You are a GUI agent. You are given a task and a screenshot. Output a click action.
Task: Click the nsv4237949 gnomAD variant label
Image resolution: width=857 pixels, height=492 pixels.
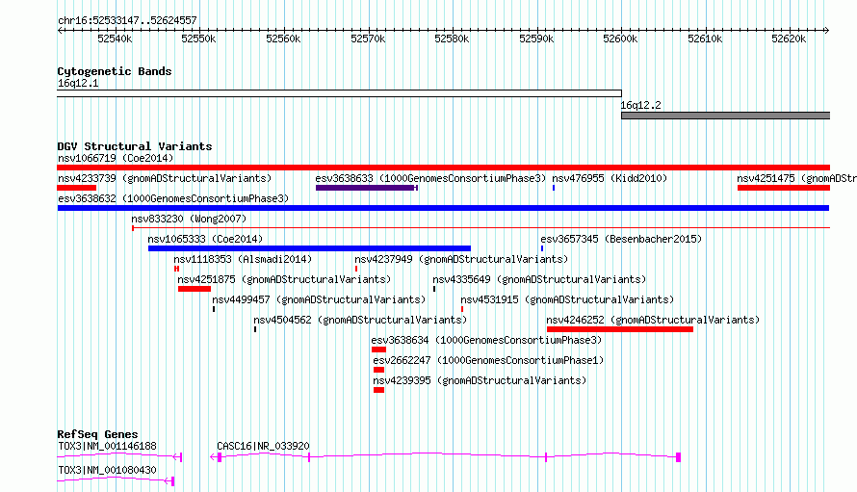[461, 259]
